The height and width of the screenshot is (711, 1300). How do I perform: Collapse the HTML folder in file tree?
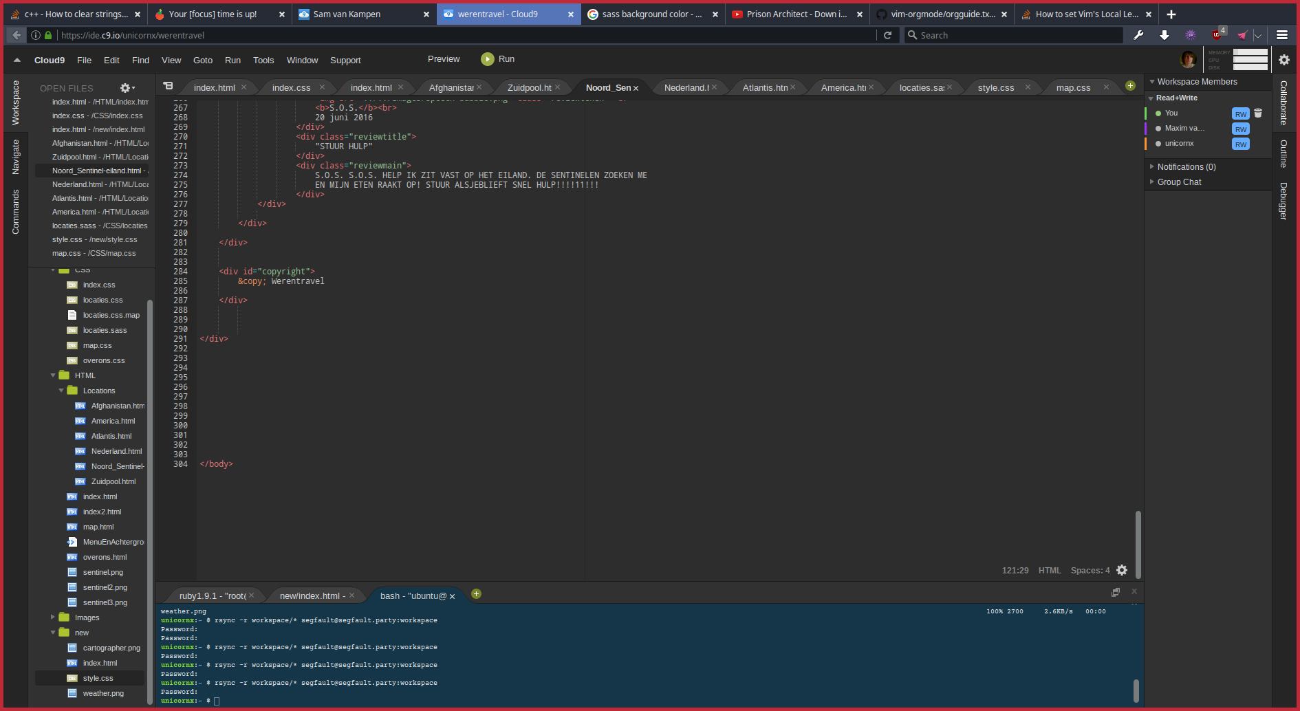tap(54, 375)
